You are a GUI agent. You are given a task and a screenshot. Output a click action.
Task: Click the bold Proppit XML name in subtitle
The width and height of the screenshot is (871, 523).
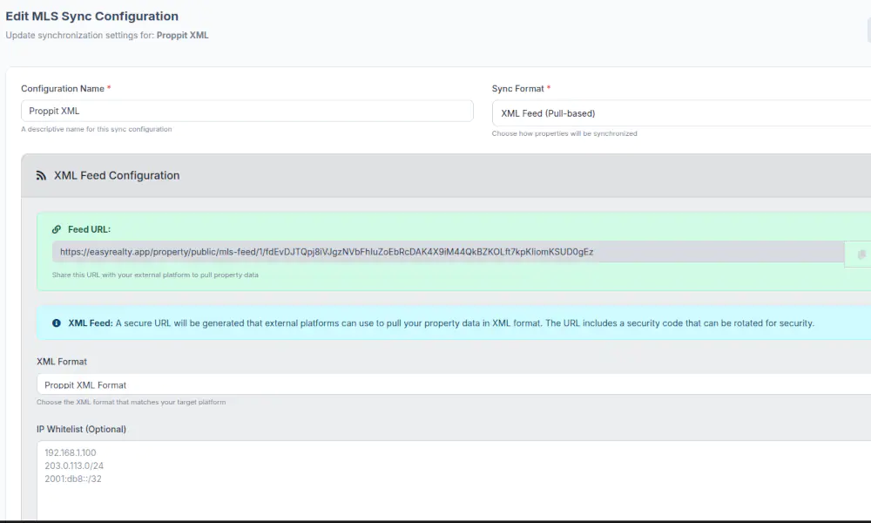tap(182, 36)
